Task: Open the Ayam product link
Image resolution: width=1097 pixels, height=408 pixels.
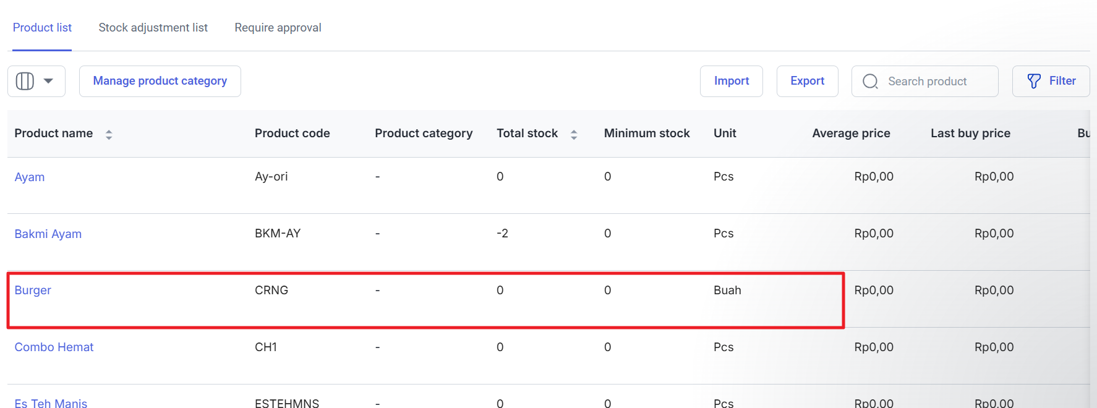Action: tap(30, 177)
